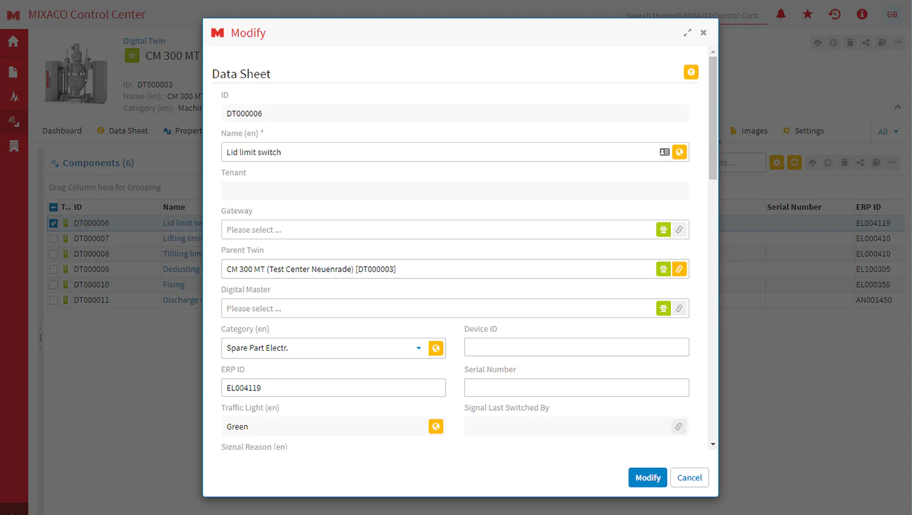This screenshot has height=515, width=912.
Task: Click the share icon in Components toolbar
Action: tap(861, 162)
